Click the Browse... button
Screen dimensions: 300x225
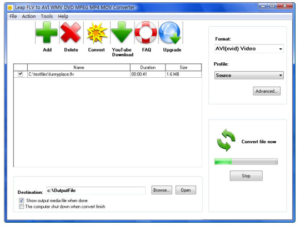(162, 190)
